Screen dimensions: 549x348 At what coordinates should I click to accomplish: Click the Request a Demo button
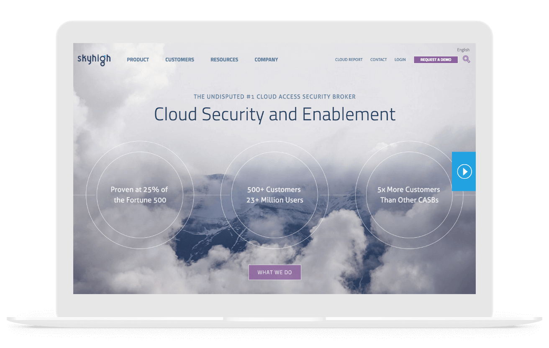click(436, 60)
